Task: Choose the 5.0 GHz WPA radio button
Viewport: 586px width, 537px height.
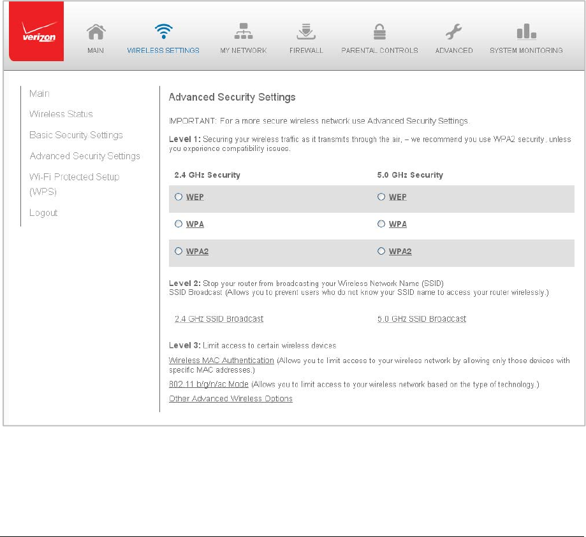Action: click(x=381, y=224)
